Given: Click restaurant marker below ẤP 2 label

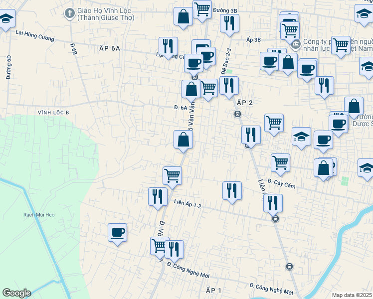Looking at the screenshot, I should [251, 137].
